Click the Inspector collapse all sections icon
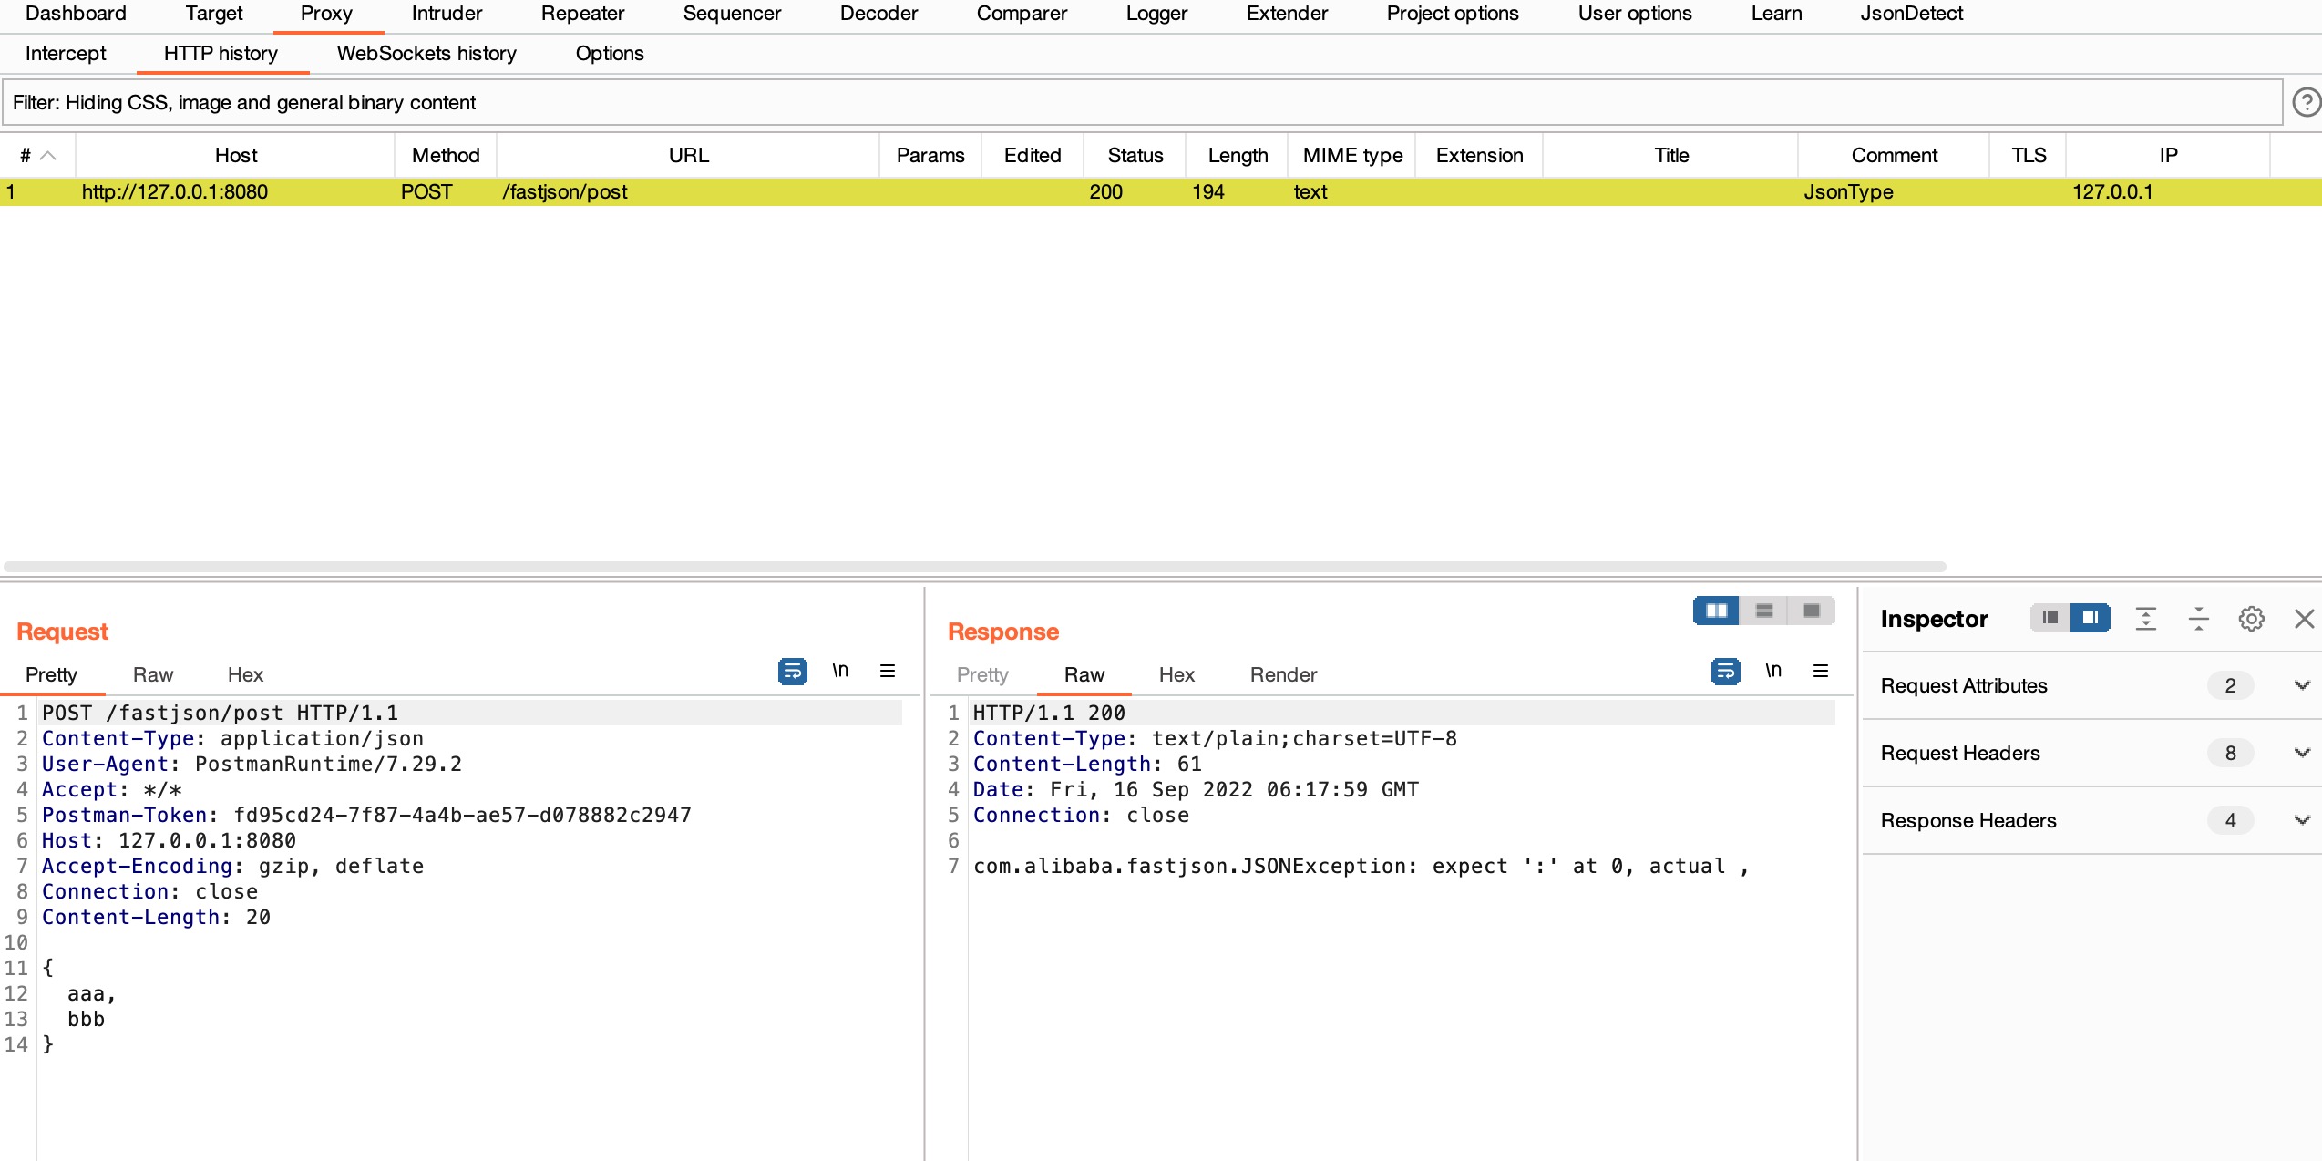Screen dimensions: 2322x1161 (x=2198, y=619)
